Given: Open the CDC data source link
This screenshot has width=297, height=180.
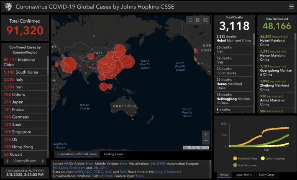Looking at the screenshot, I should 88,172.
